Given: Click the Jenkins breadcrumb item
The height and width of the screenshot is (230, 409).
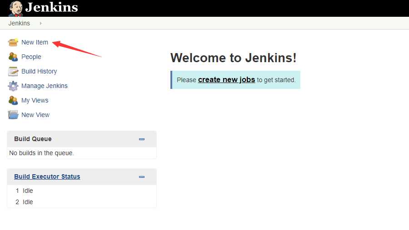Looking at the screenshot, I should coord(19,23).
